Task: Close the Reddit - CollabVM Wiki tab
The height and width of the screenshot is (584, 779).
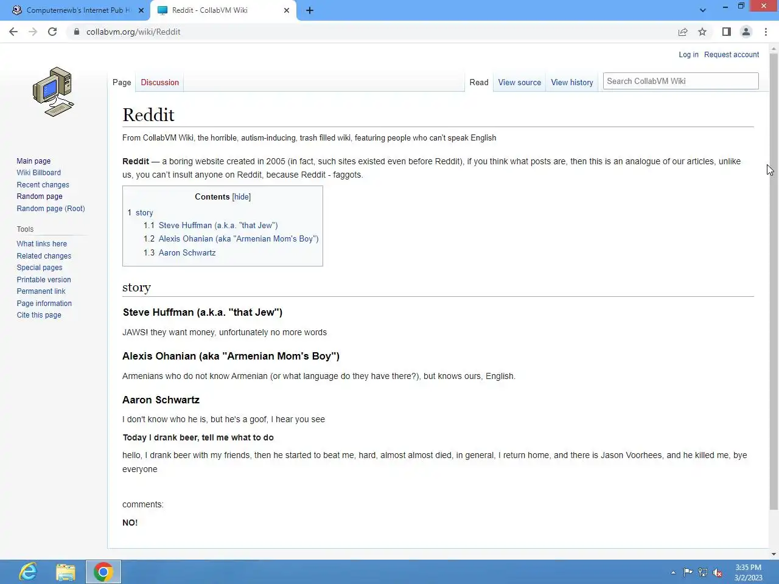Action: point(287,10)
